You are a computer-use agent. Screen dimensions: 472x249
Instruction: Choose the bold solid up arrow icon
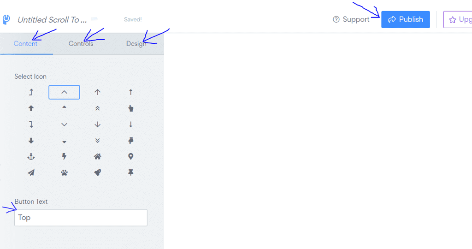(31, 108)
